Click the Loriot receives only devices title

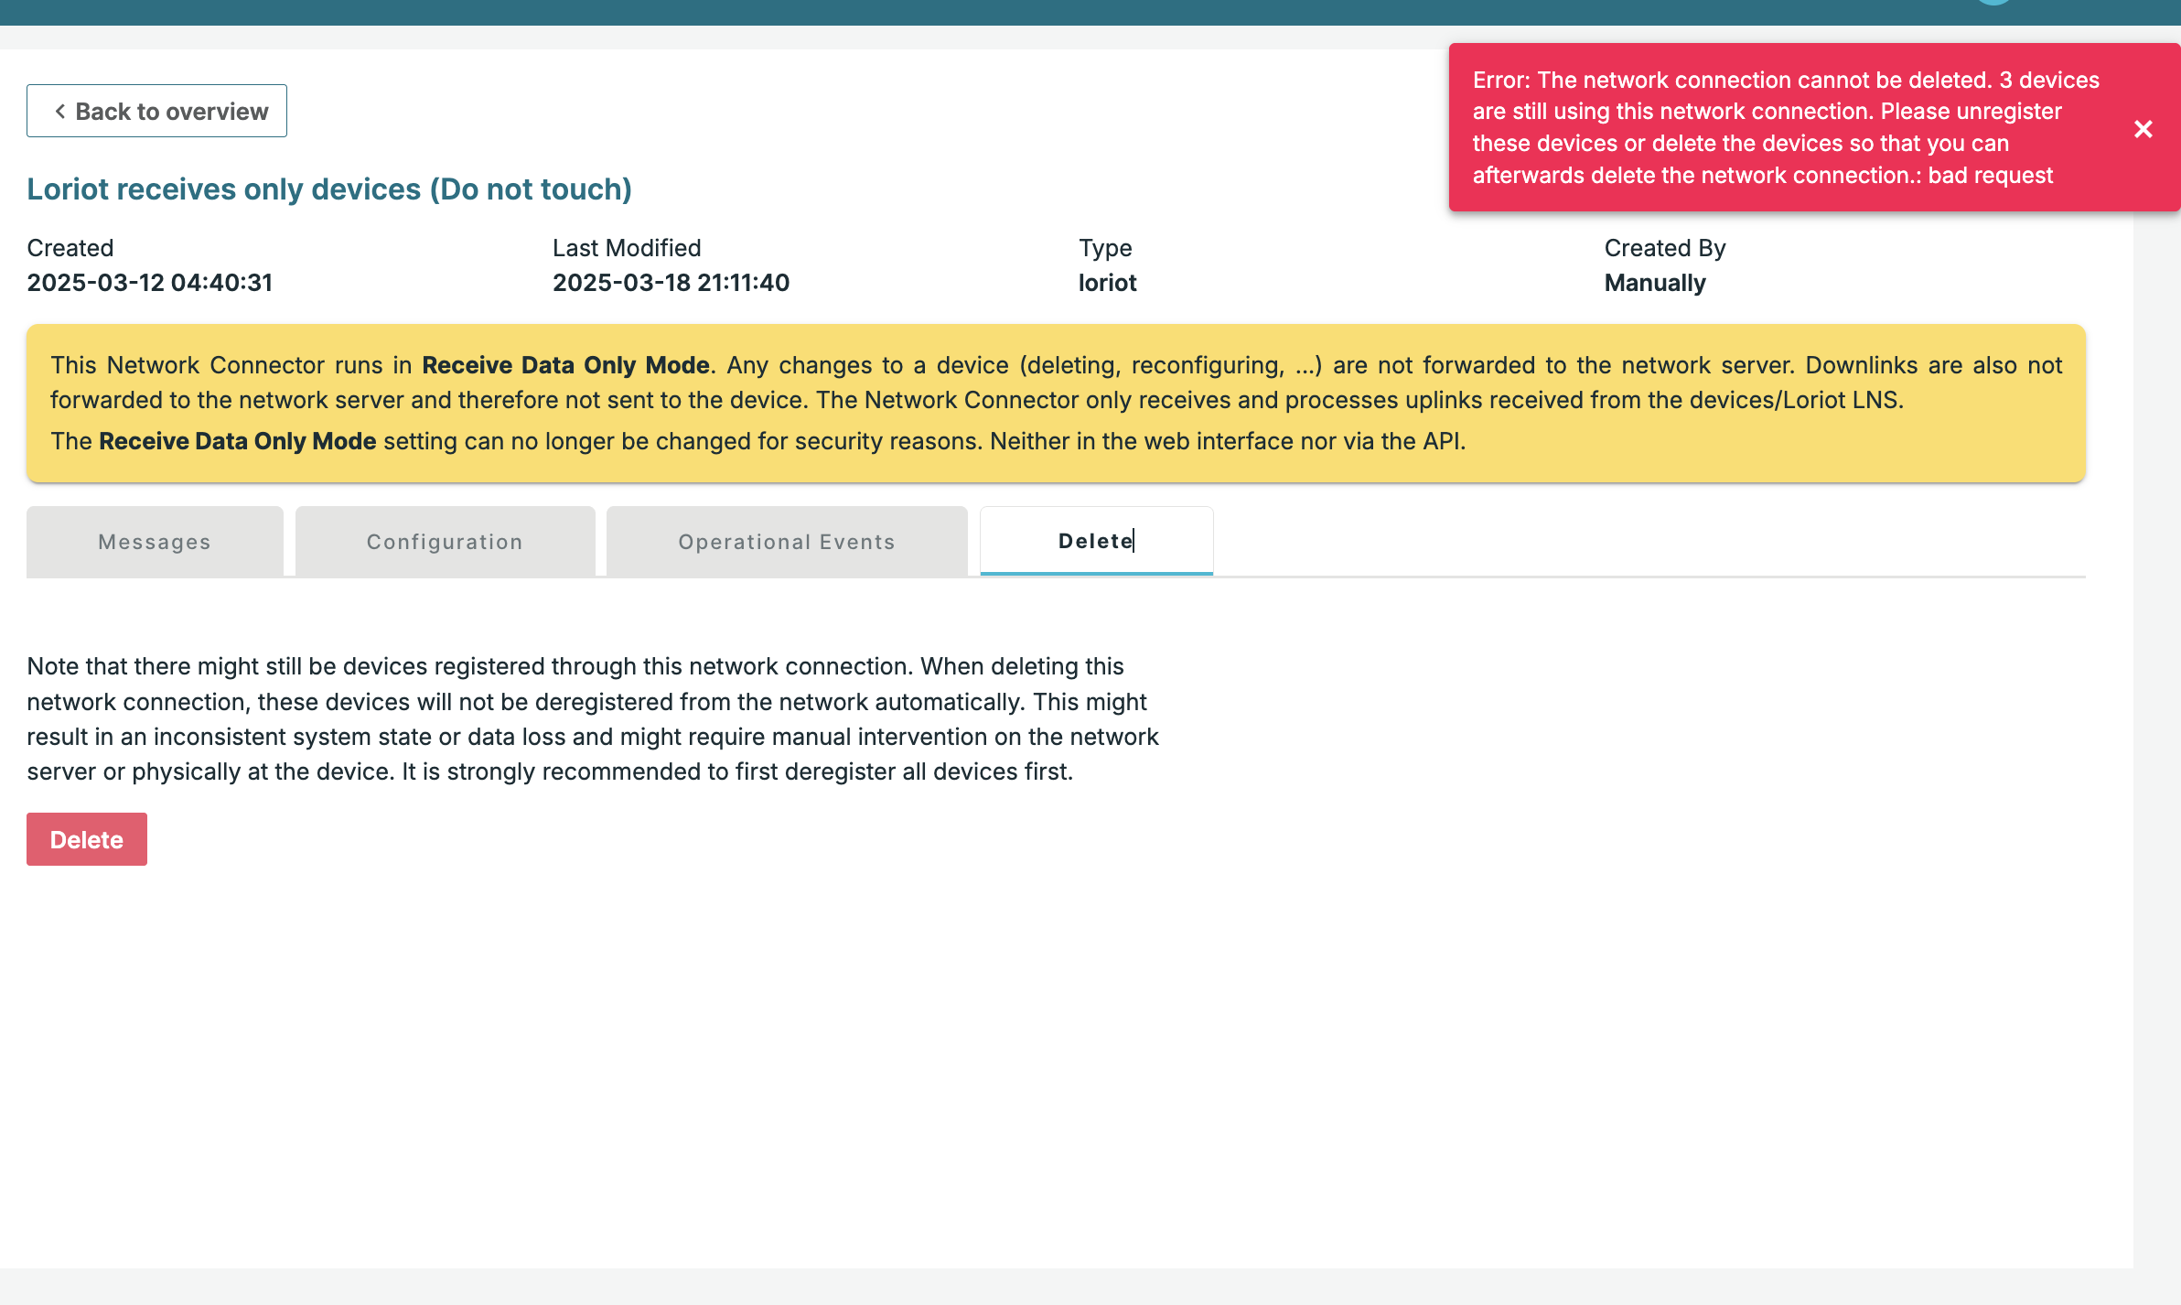coord(329,189)
